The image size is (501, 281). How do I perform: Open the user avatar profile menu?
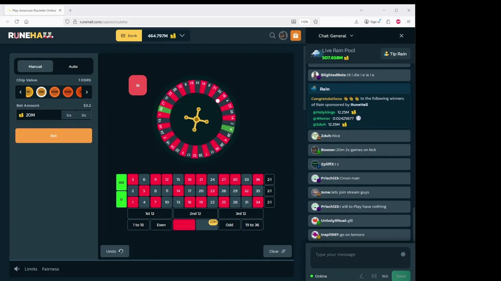[x=283, y=36]
